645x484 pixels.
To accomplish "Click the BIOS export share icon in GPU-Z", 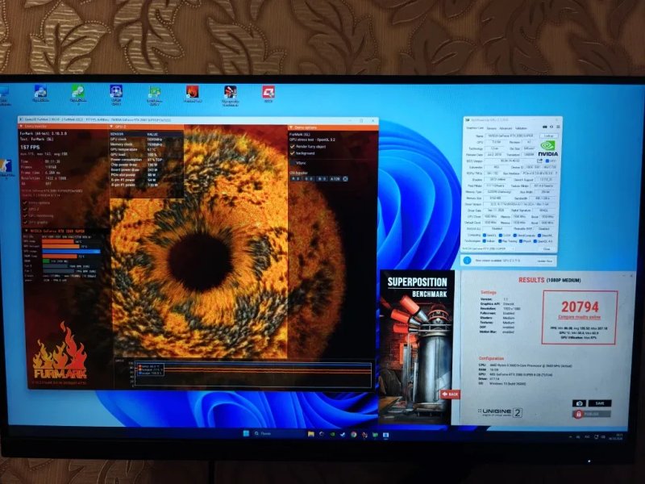I will (x=539, y=161).
